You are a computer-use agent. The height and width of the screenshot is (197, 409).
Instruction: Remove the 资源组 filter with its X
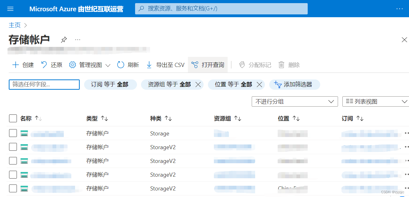(x=198, y=84)
